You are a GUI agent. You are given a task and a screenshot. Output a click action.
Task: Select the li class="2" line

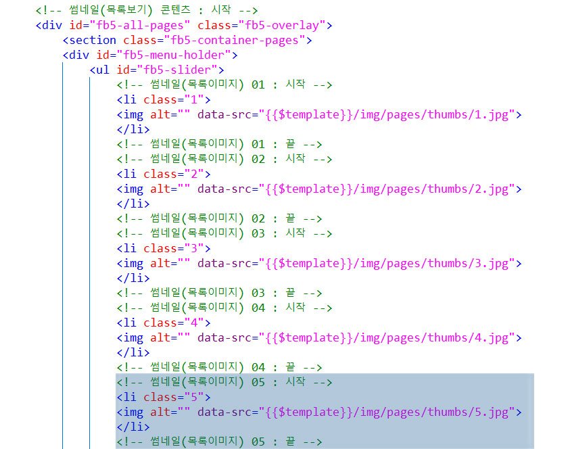coord(163,174)
